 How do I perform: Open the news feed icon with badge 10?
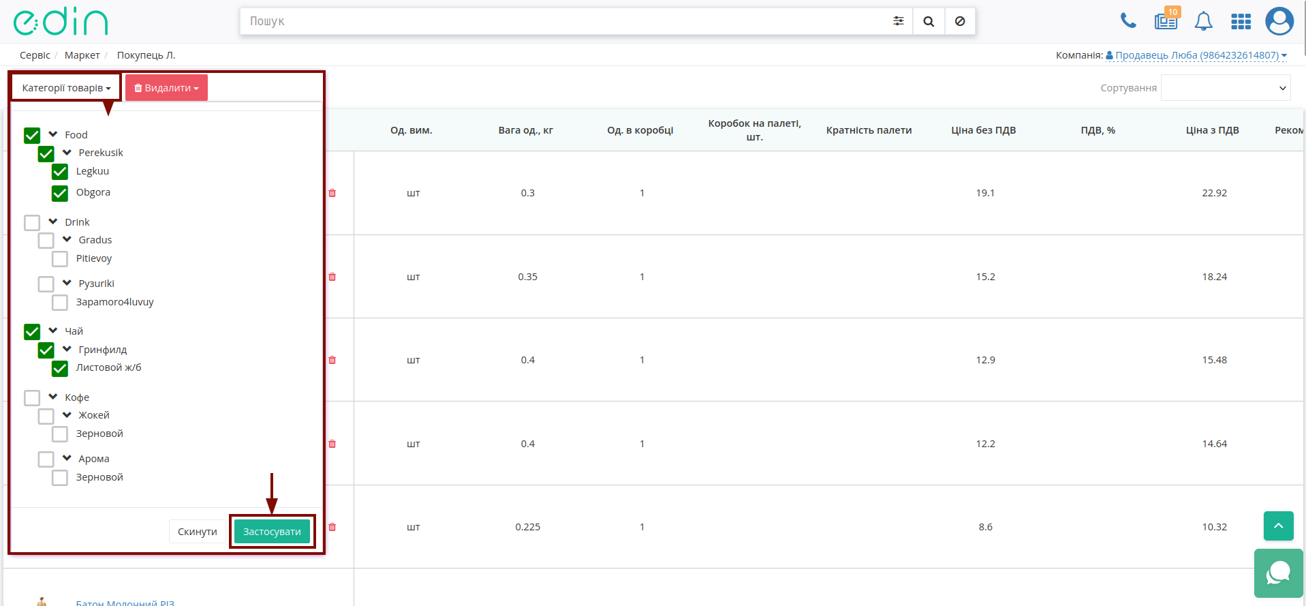tap(1166, 20)
